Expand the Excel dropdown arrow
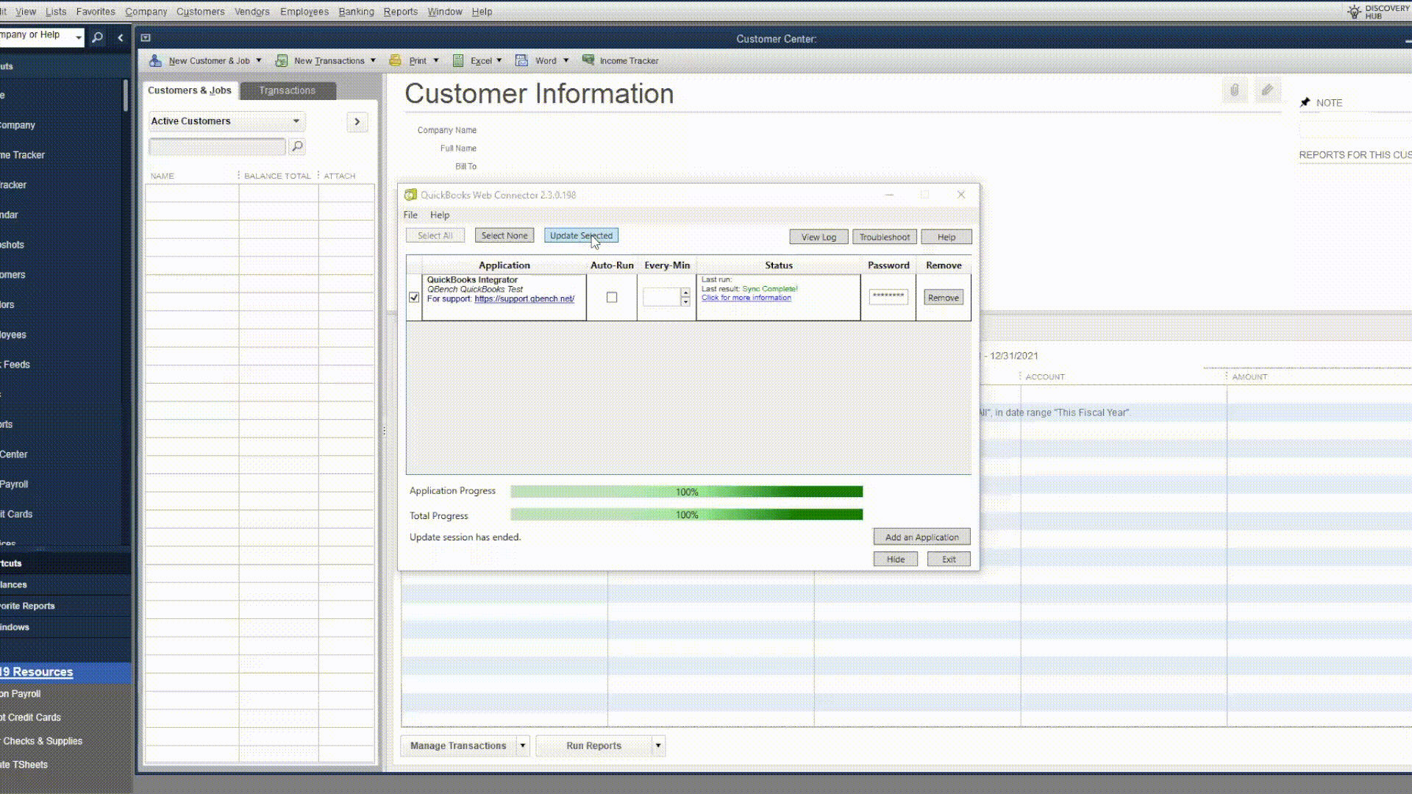 [499, 60]
